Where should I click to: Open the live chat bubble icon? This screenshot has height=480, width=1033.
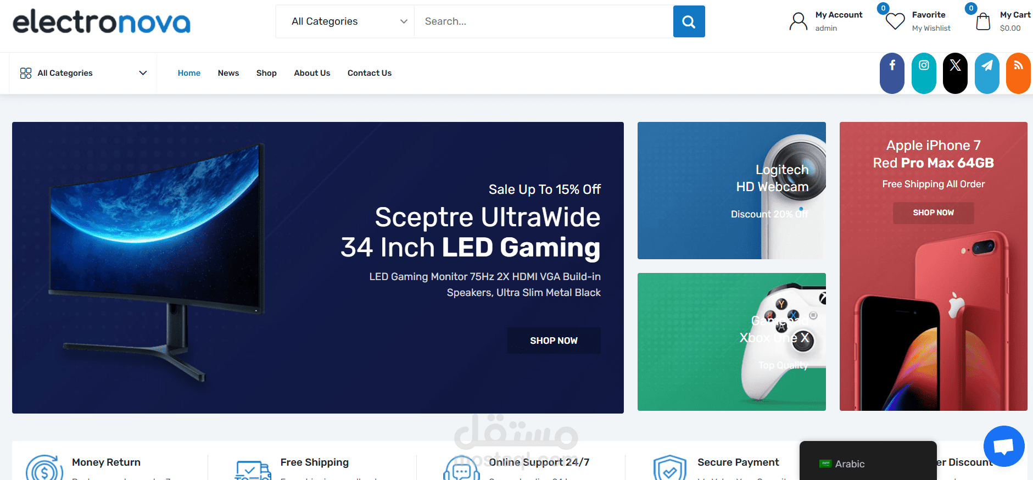coord(1004,446)
